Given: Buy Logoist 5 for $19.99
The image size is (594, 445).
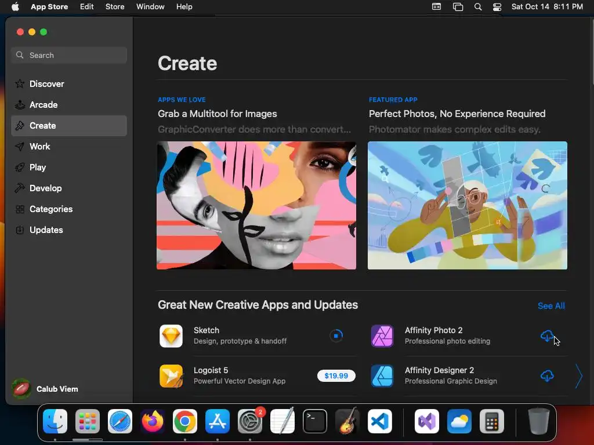Looking at the screenshot, I should (336, 375).
